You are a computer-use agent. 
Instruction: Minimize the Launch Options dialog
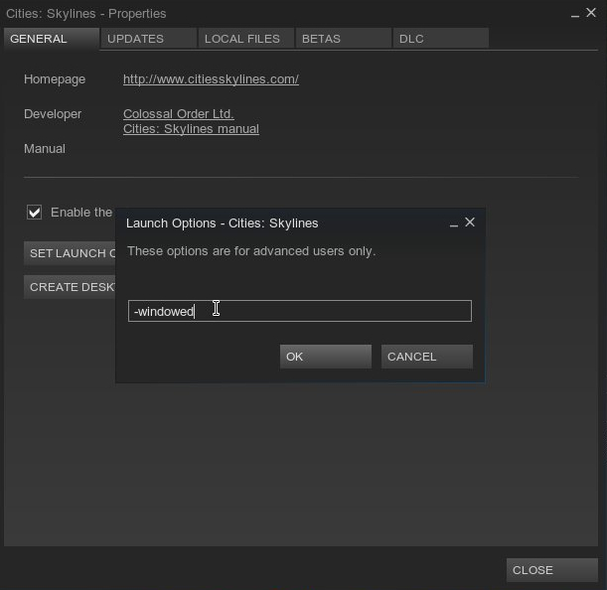454,223
